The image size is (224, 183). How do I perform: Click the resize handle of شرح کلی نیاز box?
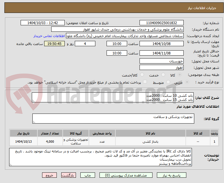tap(33, 101)
